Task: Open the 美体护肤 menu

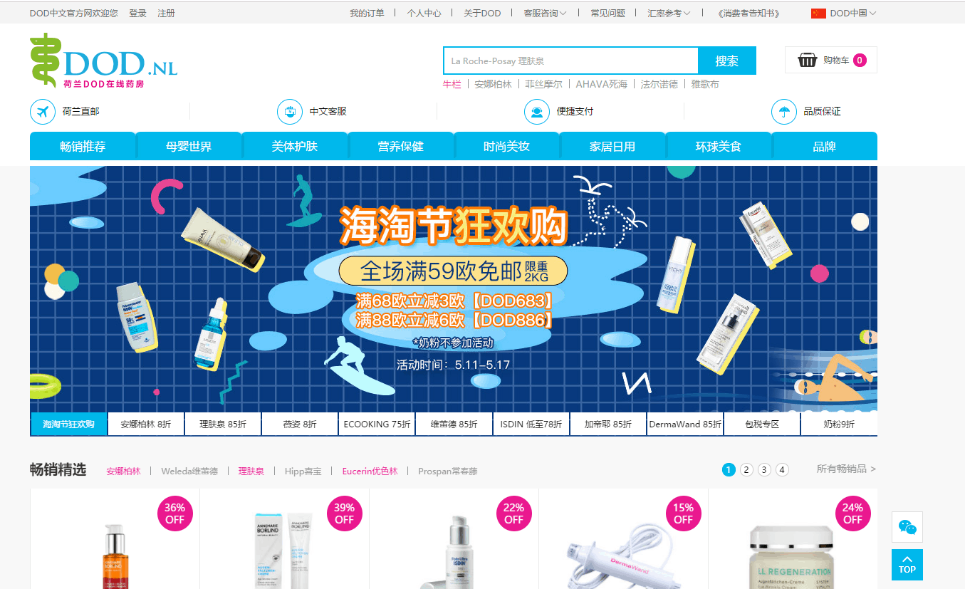Action: [x=295, y=147]
